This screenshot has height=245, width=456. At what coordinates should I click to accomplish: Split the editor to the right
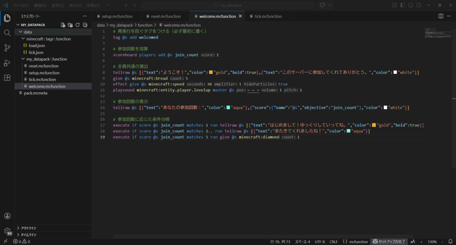click(441, 16)
